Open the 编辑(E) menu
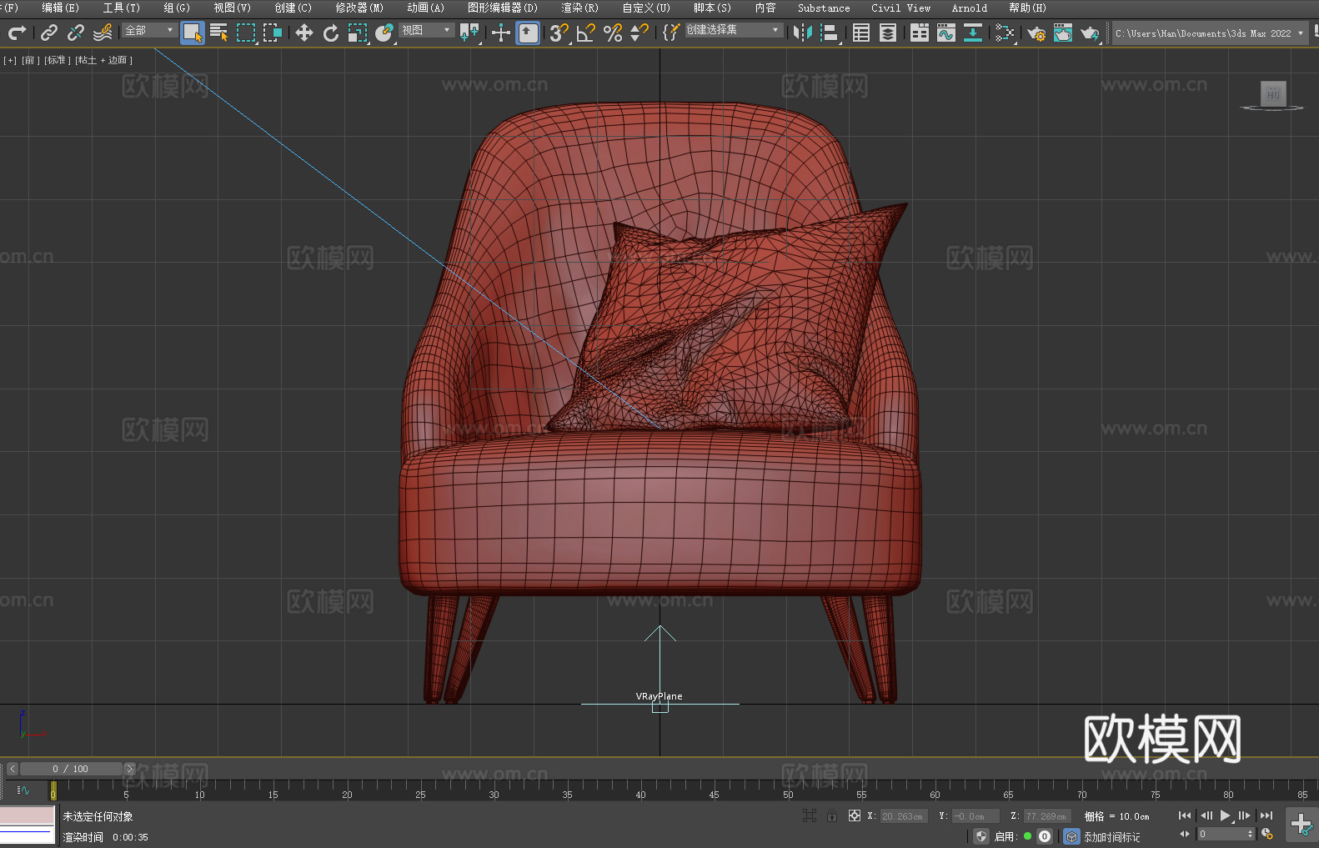This screenshot has width=1319, height=848. 60,8
